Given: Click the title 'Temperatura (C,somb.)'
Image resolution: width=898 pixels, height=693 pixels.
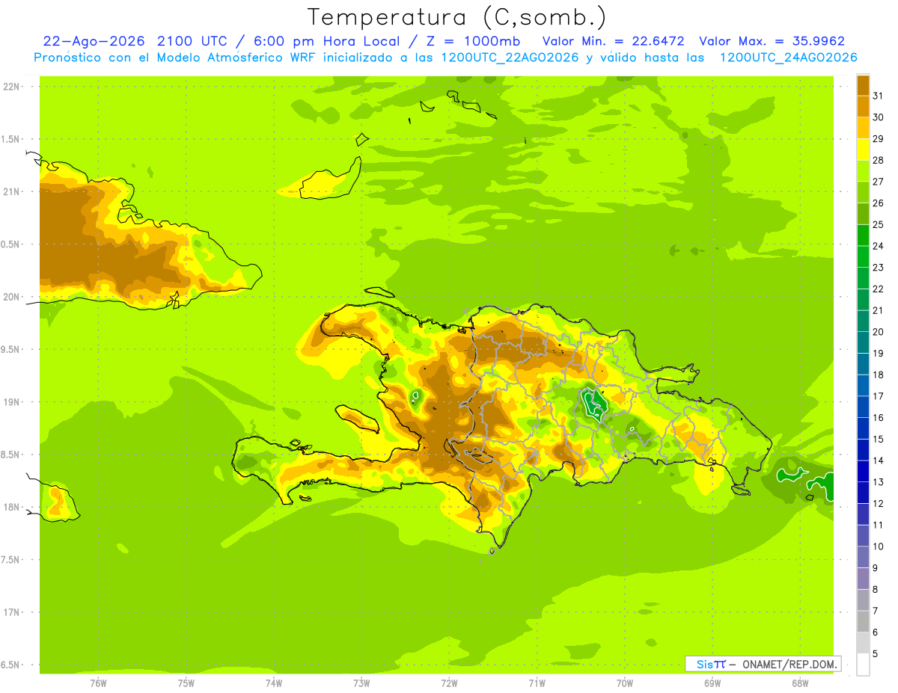Looking at the screenshot, I should 456,17.
